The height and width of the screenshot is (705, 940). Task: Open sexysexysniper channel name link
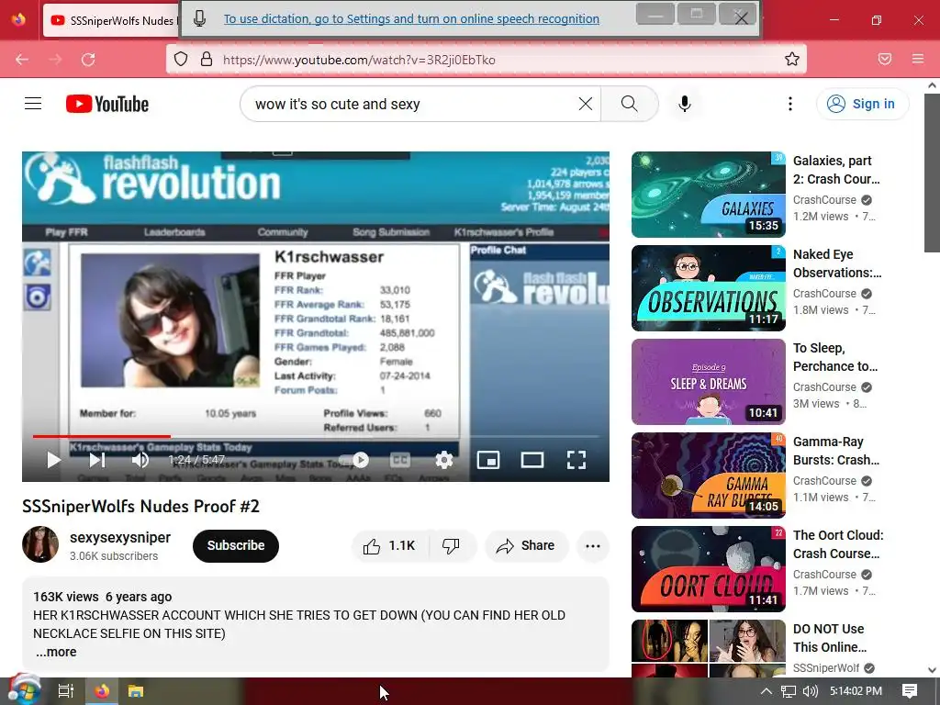click(120, 537)
